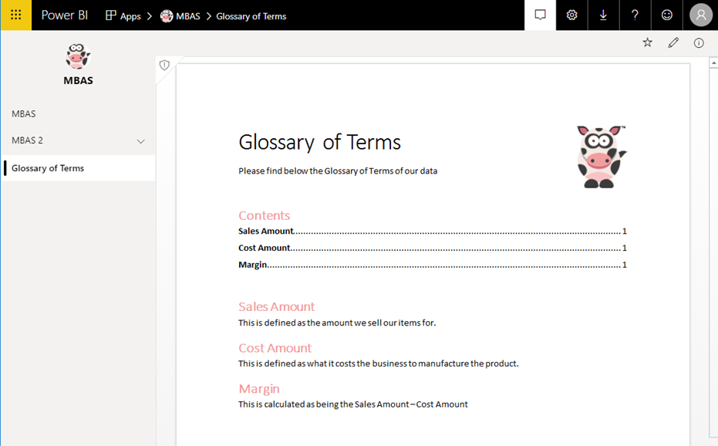Jump to Margin contents entry
This screenshot has height=446, width=718.
(253, 265)
